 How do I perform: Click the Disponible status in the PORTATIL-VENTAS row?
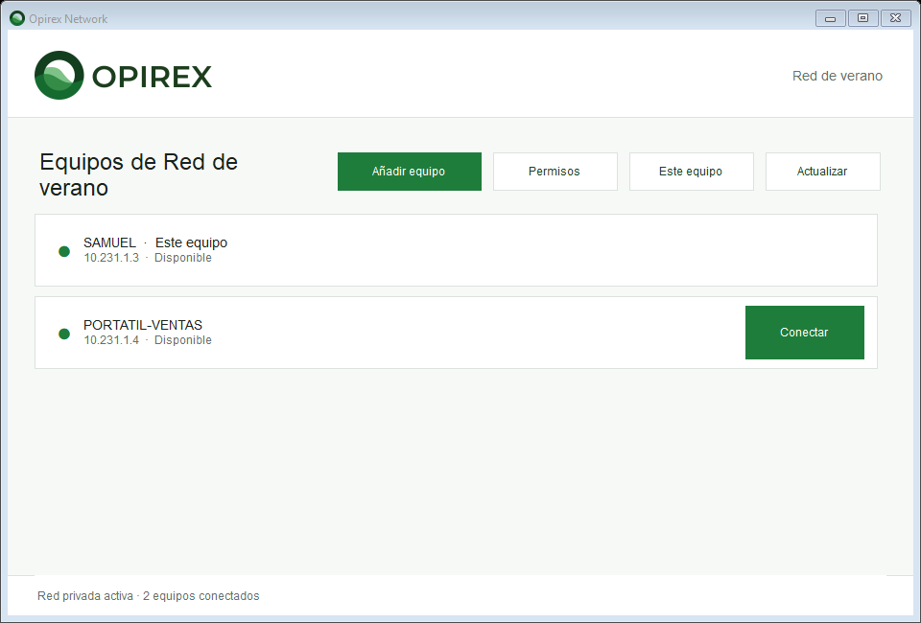182,340
